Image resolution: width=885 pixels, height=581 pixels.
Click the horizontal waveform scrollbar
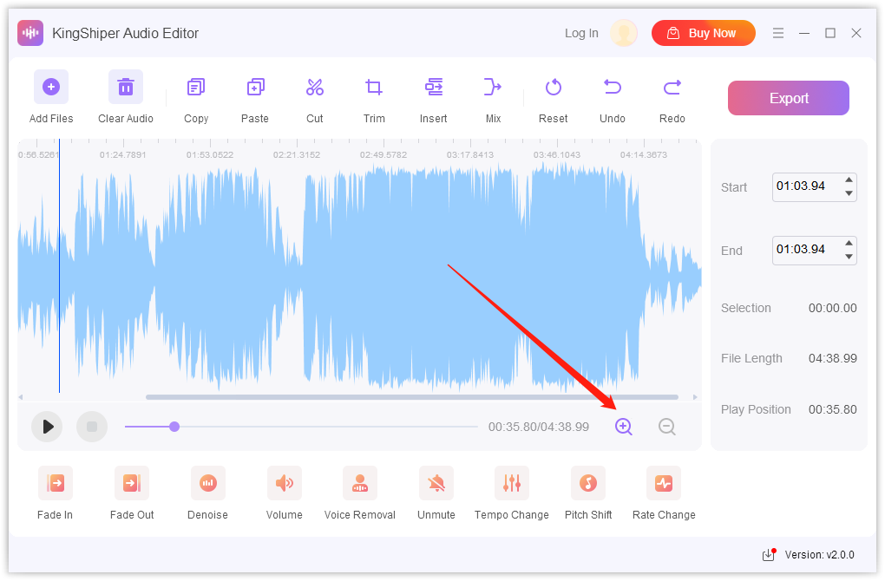pos(412,397)
